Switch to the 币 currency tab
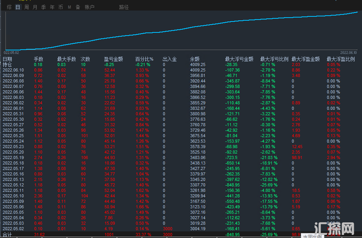Viewport: 362px width, 238px height. click(61, 7)
